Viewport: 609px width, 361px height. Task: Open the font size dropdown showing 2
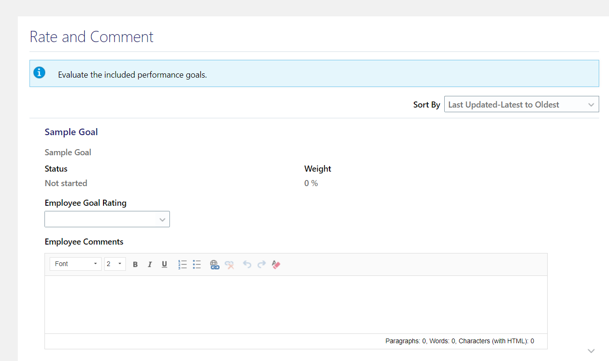pyautogui.click(x=115, y=264)
